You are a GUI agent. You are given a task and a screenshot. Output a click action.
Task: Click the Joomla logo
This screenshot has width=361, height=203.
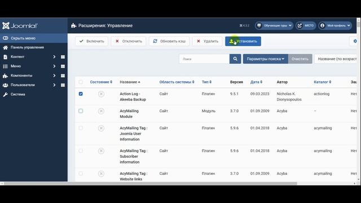point(20,25)
